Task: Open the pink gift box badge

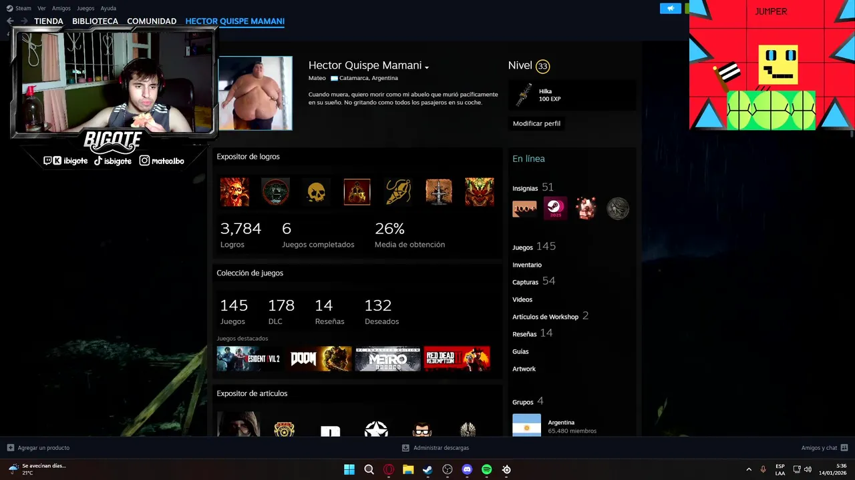Action: 586,209
